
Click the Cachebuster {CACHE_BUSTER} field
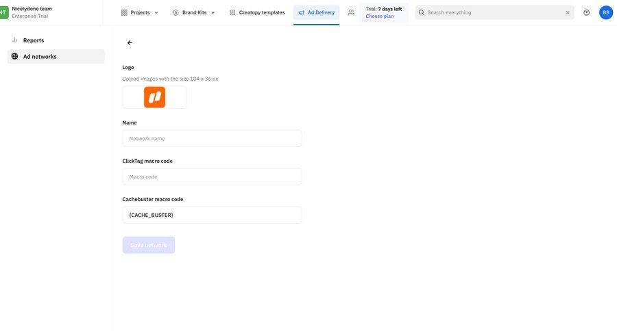pyautogui.click(x=212, y=215)
